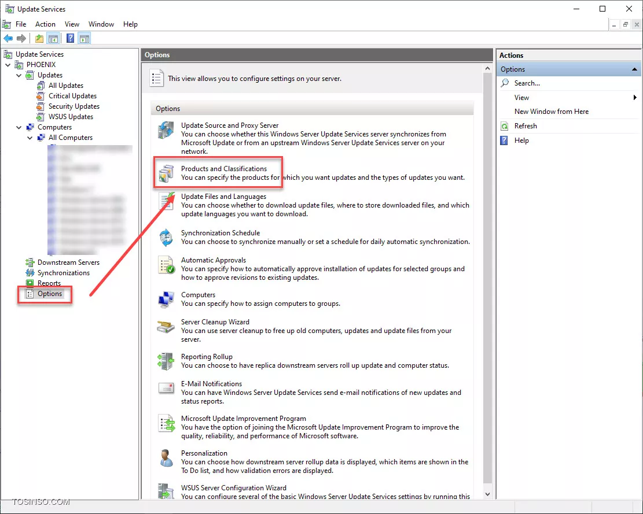Open Update Files and Languages
Screen dimensions: 643x514
tap(223, 197)
